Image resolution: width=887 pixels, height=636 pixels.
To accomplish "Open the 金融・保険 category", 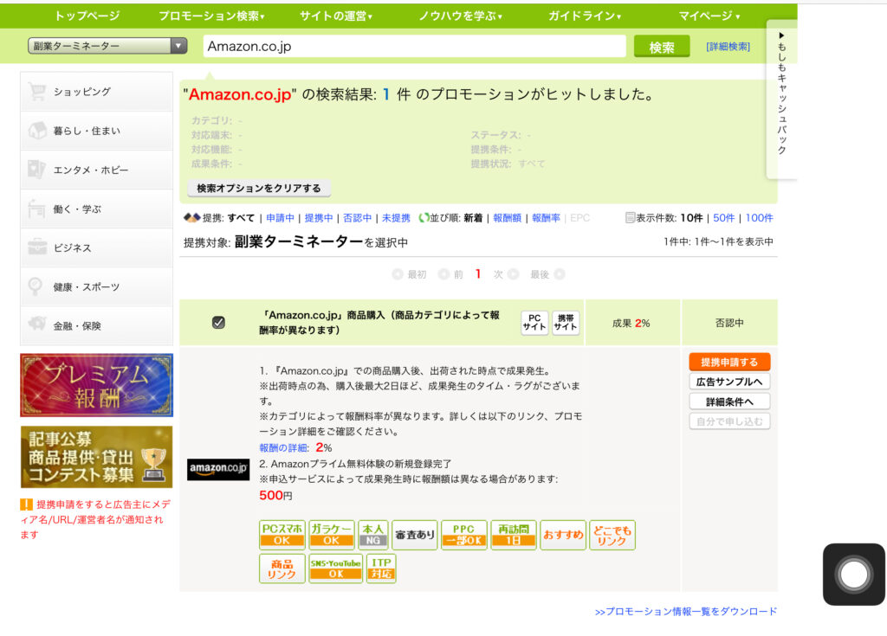I will pyautogui.click(x=97, y=325).
